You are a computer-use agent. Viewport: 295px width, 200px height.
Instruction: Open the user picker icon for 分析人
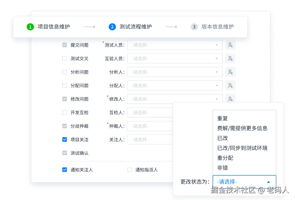pyautogui.click(x=230, y=72)
